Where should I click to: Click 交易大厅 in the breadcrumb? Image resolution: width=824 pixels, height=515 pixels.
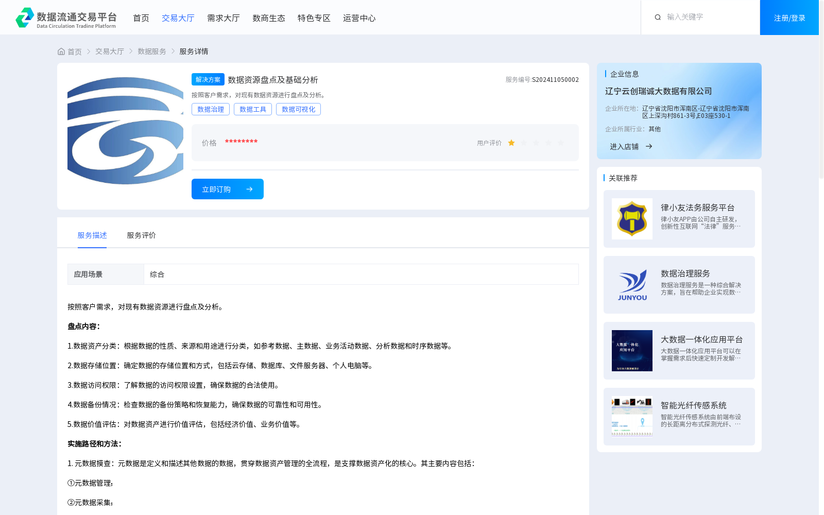(110, 51)
